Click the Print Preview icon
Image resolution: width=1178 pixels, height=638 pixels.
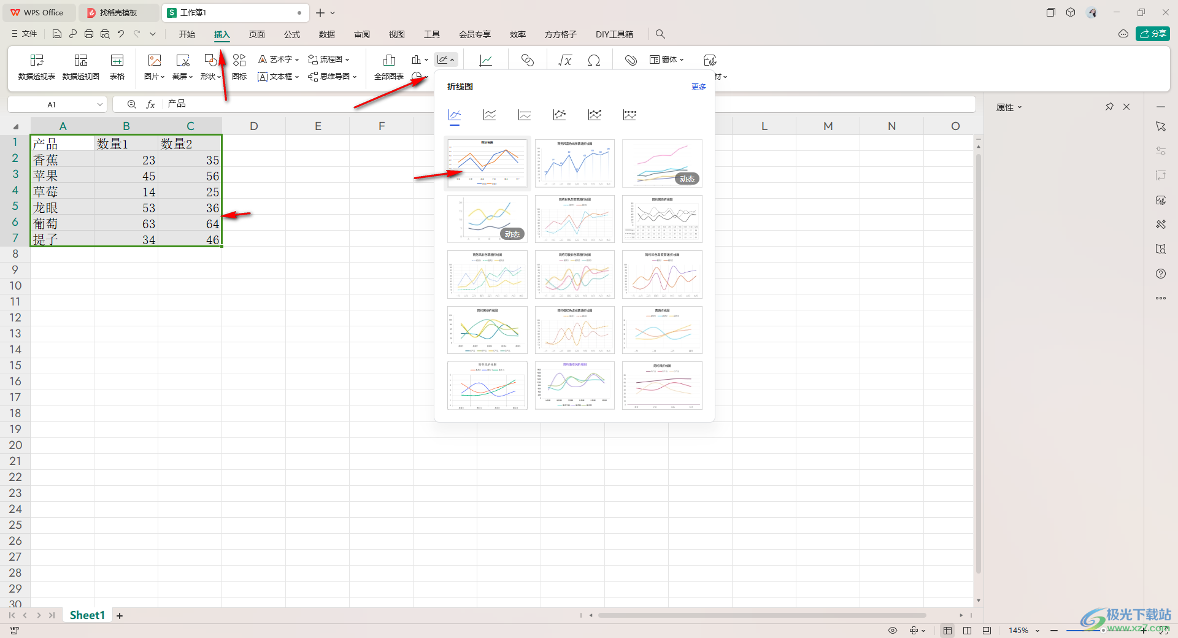coord(105,34)
